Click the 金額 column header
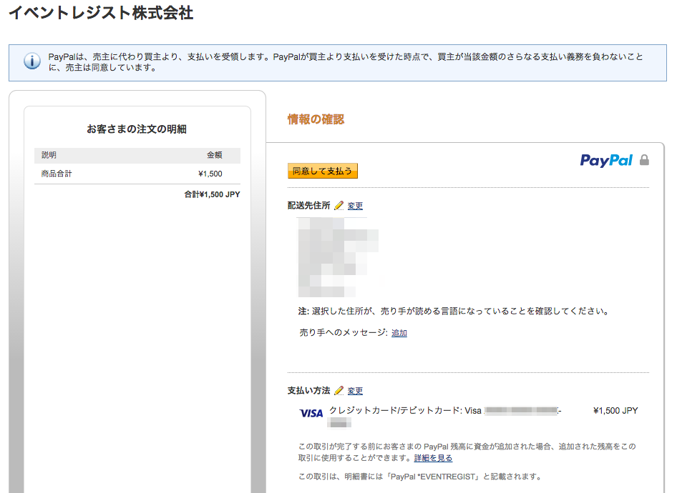Image resolution: width=677 pixels, height=493 pixels. point(215,155)
